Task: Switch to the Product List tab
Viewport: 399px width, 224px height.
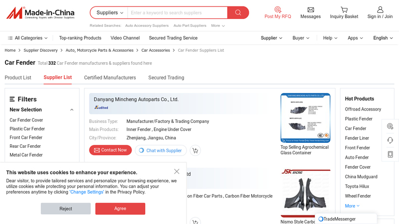Action: [18, 78]
